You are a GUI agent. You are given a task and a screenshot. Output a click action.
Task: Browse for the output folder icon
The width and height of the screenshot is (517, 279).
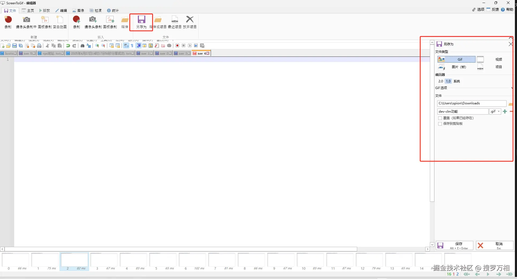511,104
